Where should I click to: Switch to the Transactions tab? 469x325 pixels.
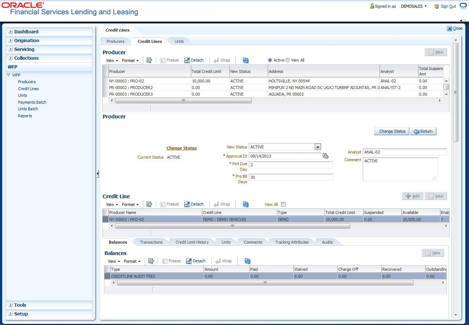[x=151, y=242]
